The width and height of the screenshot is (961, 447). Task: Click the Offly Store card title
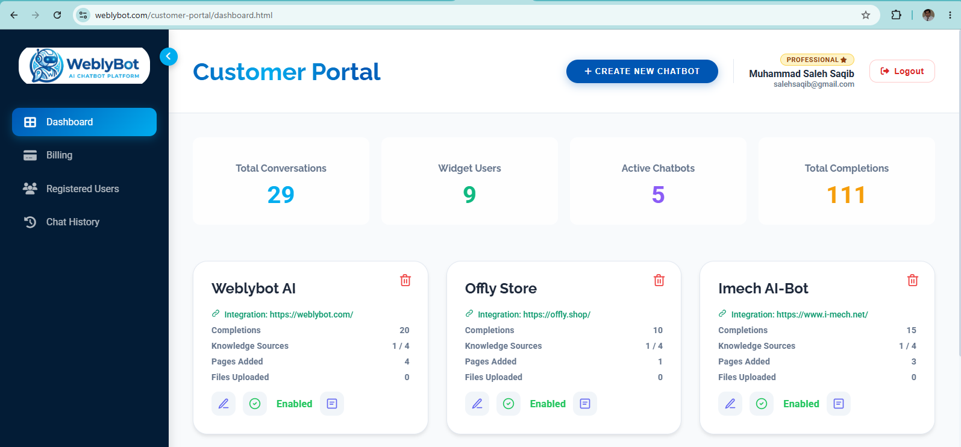[501, 289]
